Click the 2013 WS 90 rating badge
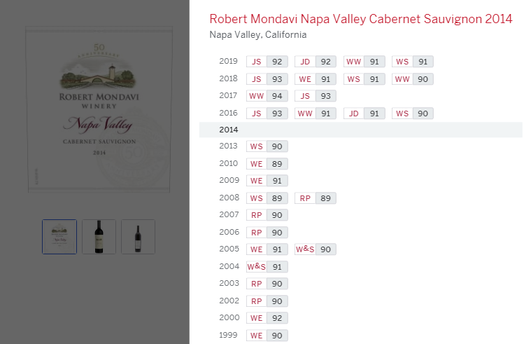 (267, 146)
